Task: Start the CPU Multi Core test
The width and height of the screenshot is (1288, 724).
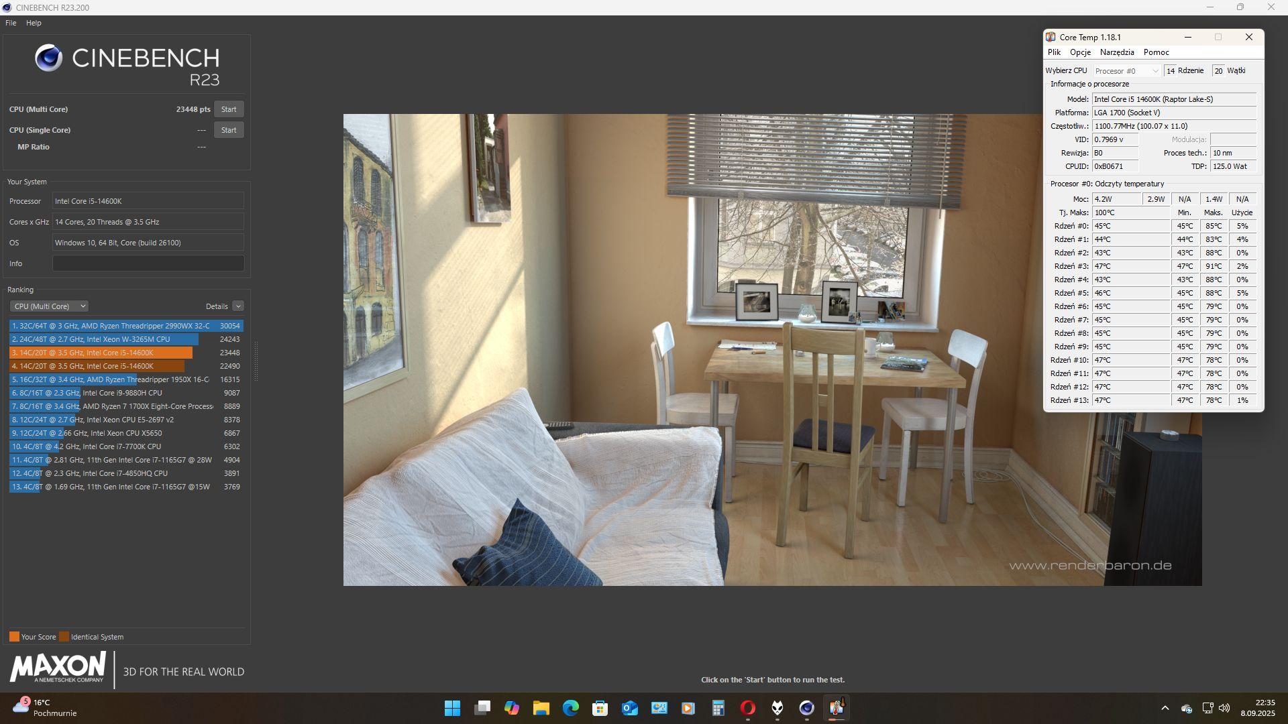Action: [228, 109]
